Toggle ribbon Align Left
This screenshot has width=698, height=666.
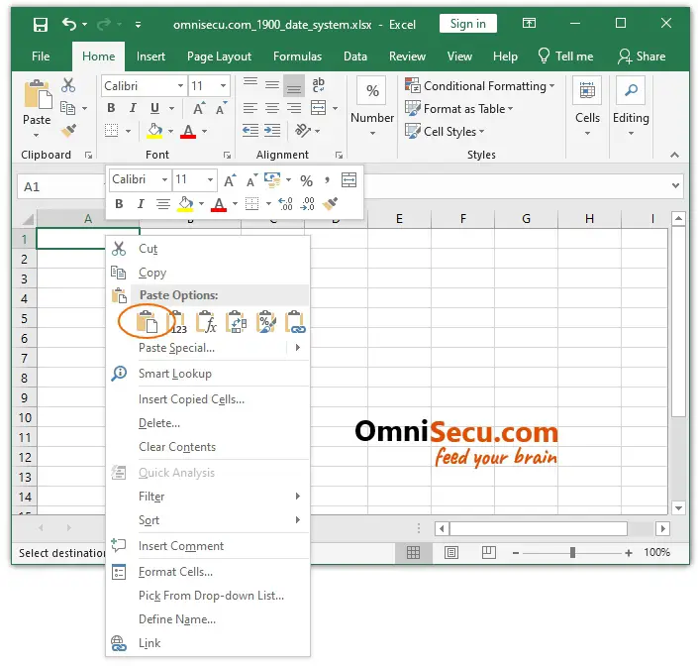tap(250, 108)
